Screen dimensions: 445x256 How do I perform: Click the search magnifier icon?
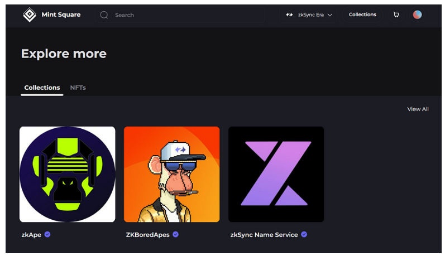click(x=104, y=15)
